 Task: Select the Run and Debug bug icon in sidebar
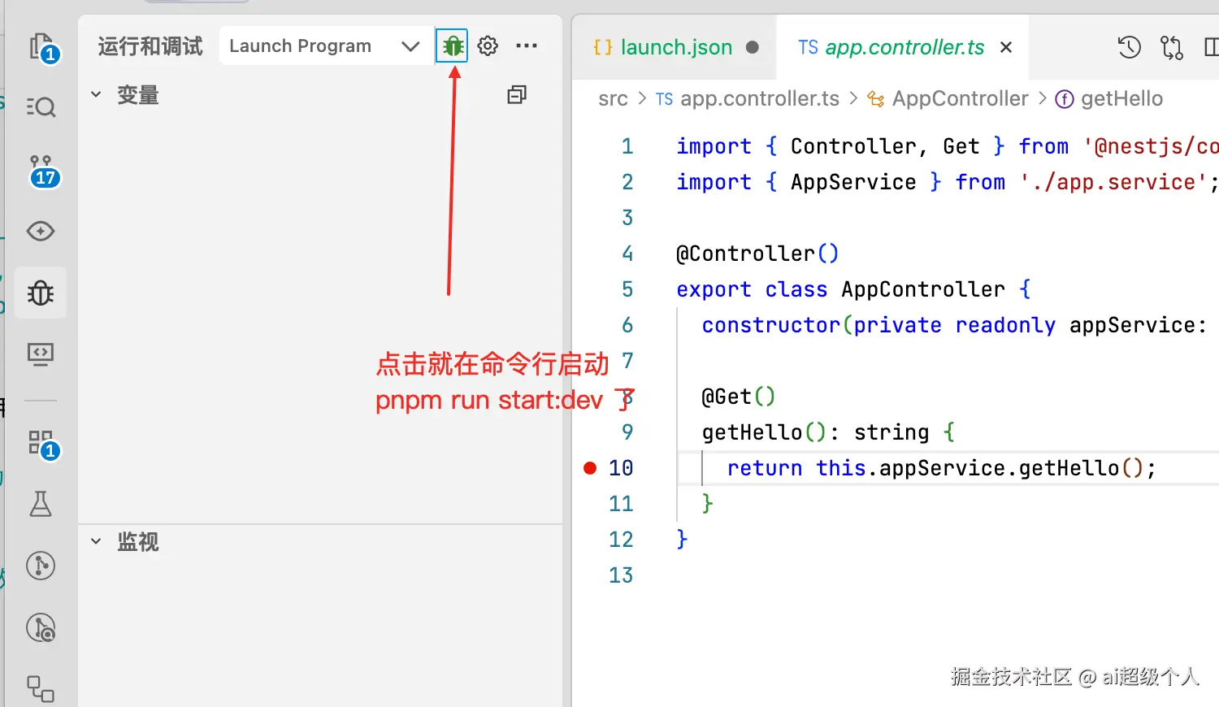tap(41, 293)
